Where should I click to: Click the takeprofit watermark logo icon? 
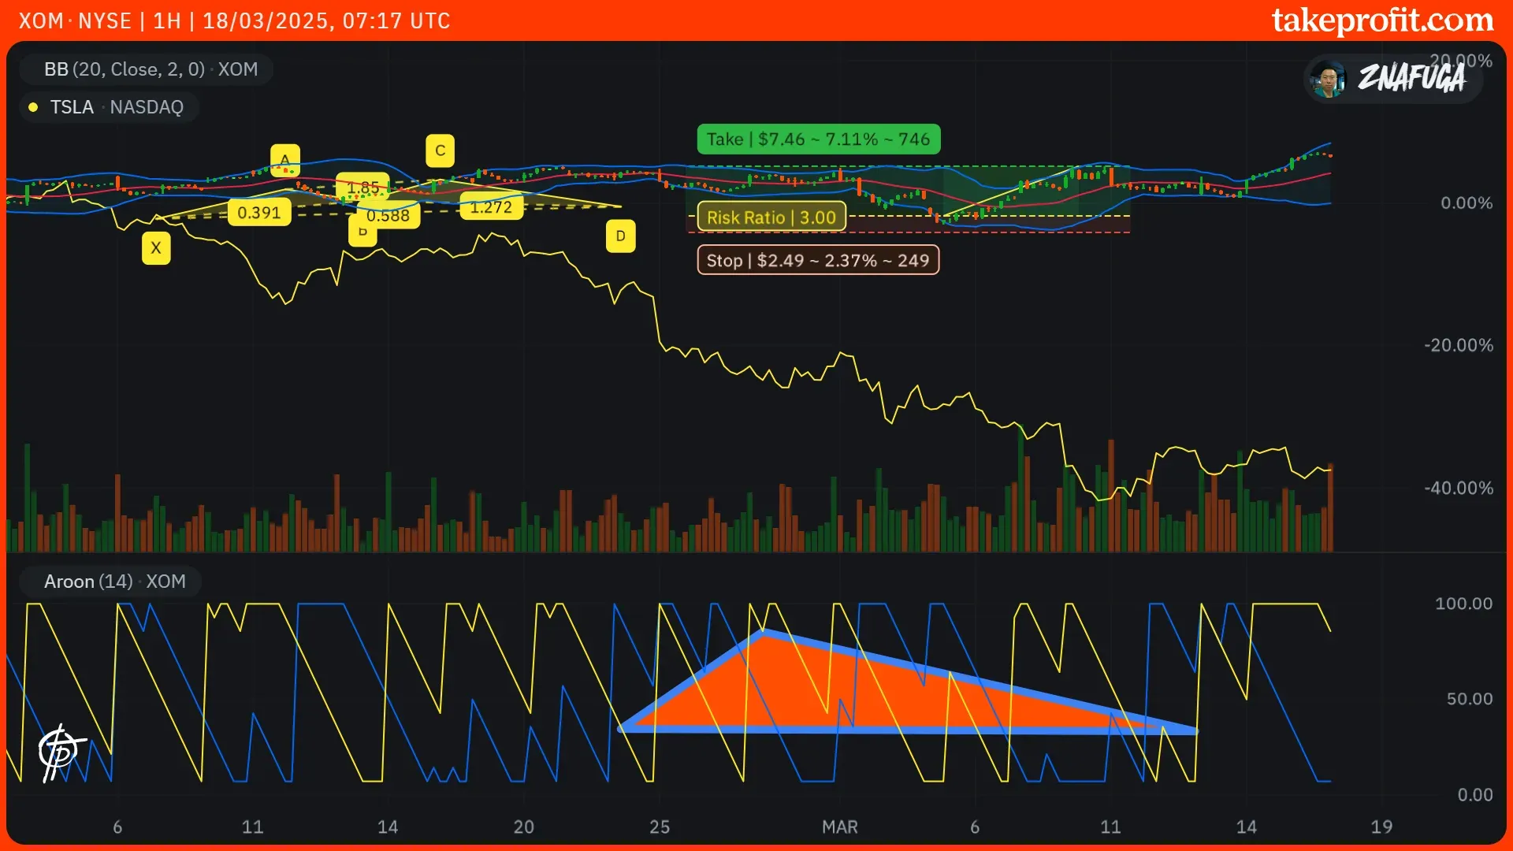[x=60, y=753]
